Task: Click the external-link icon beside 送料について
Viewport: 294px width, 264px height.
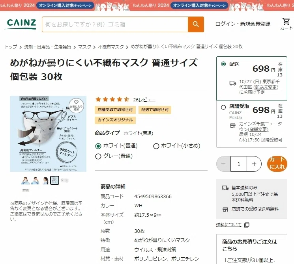Action: pos(247,225)
